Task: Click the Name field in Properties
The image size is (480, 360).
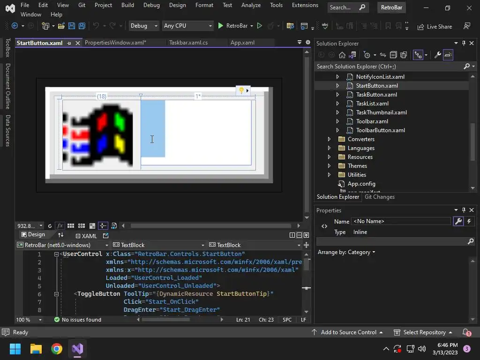Action: pyautogui.click(x=401, y=221)
